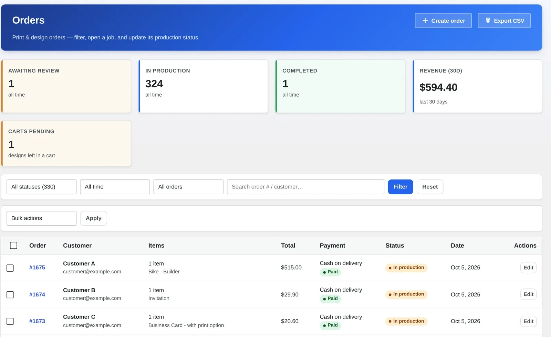Apply filters with the Filter button
The width and height of the screenshot is (551, 337).
(401, 187)
